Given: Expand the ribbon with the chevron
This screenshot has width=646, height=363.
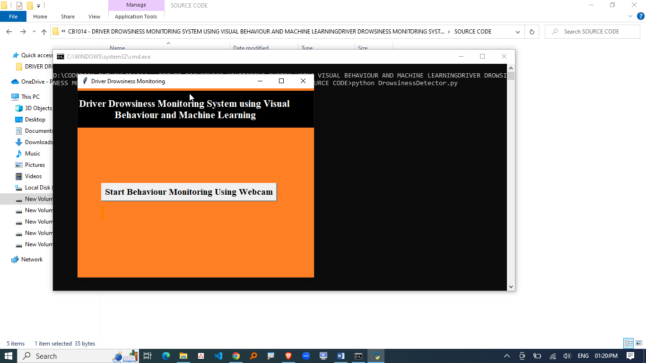Looking at the screenshot, I should coord(630,17).
